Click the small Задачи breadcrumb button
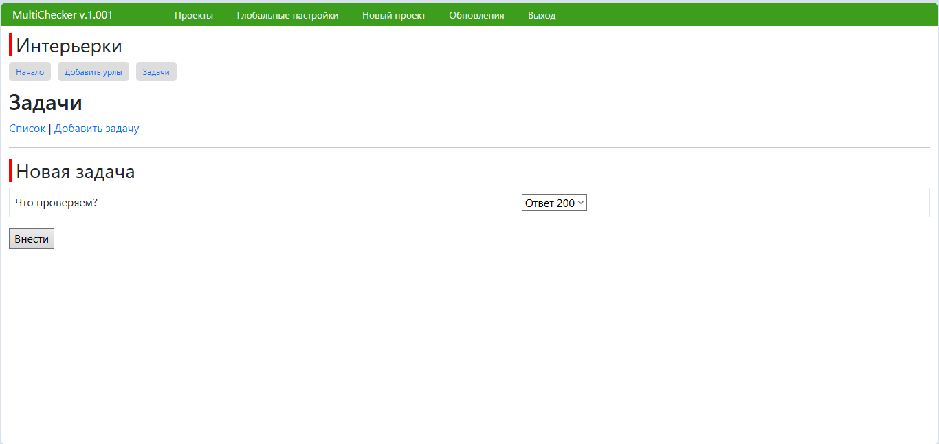939x444 pixels. (x=156, y=72)
